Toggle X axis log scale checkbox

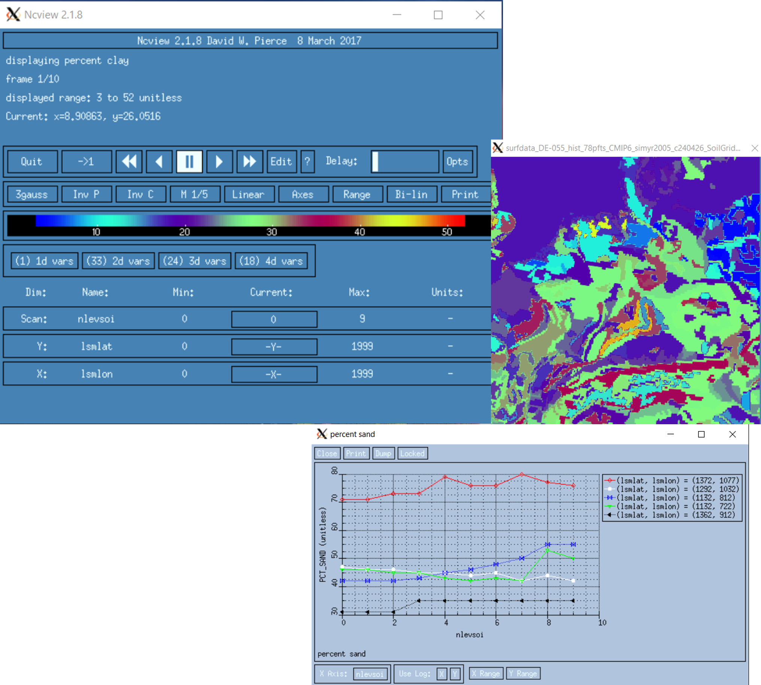[442, 674]
